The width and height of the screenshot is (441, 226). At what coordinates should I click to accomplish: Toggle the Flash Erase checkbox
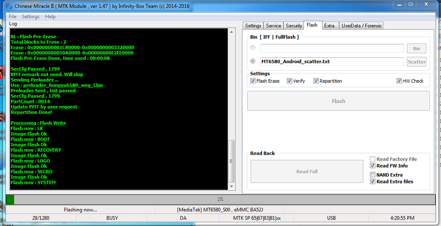click(253, 81)
